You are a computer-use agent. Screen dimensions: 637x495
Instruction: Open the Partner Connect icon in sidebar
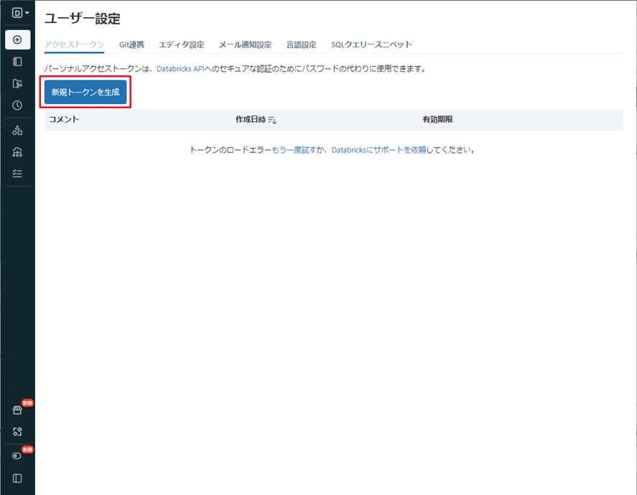pos(17,432)
